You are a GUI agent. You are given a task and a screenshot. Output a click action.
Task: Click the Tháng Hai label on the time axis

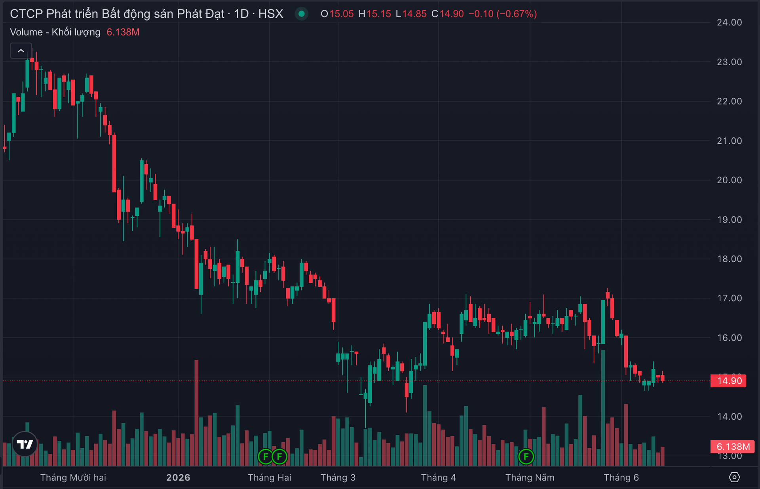tap(270, 478)
